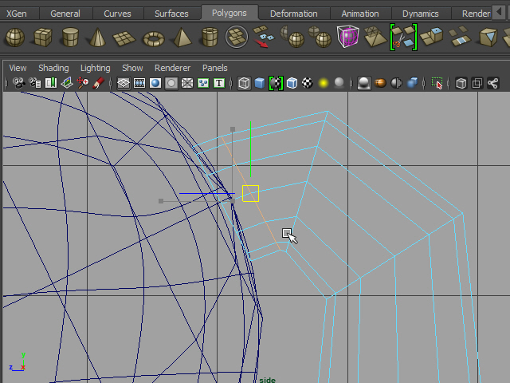Screen dimensions: 510x383
Task: Open the Shading panel menu
Action: (53, 68)
